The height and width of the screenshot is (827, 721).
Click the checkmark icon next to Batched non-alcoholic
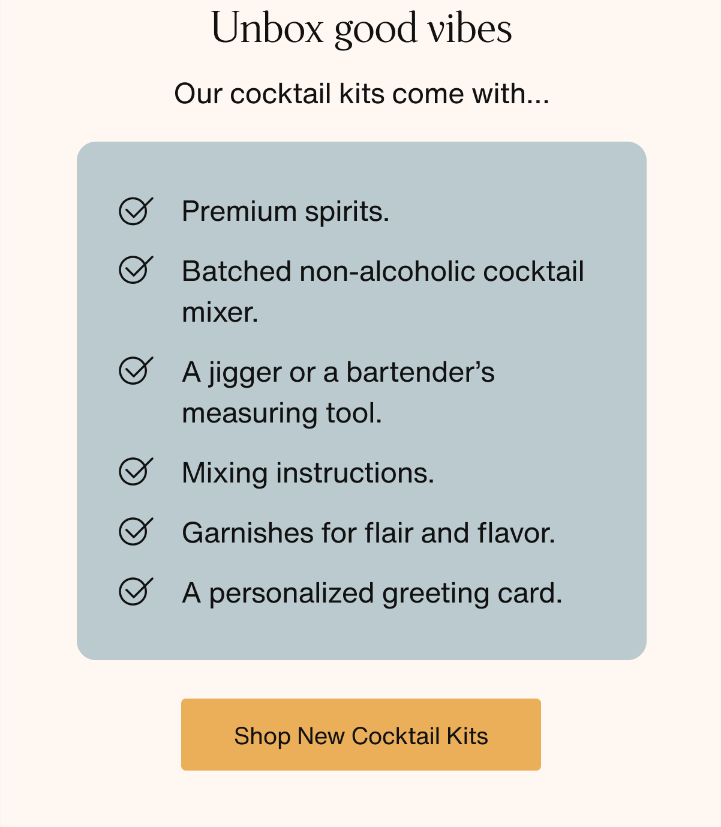pos(136,269)
